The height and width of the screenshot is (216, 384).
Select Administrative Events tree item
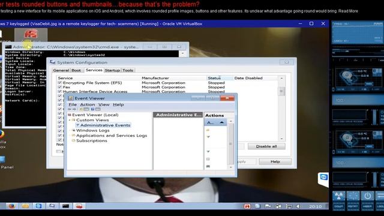[x=105, y=125]
